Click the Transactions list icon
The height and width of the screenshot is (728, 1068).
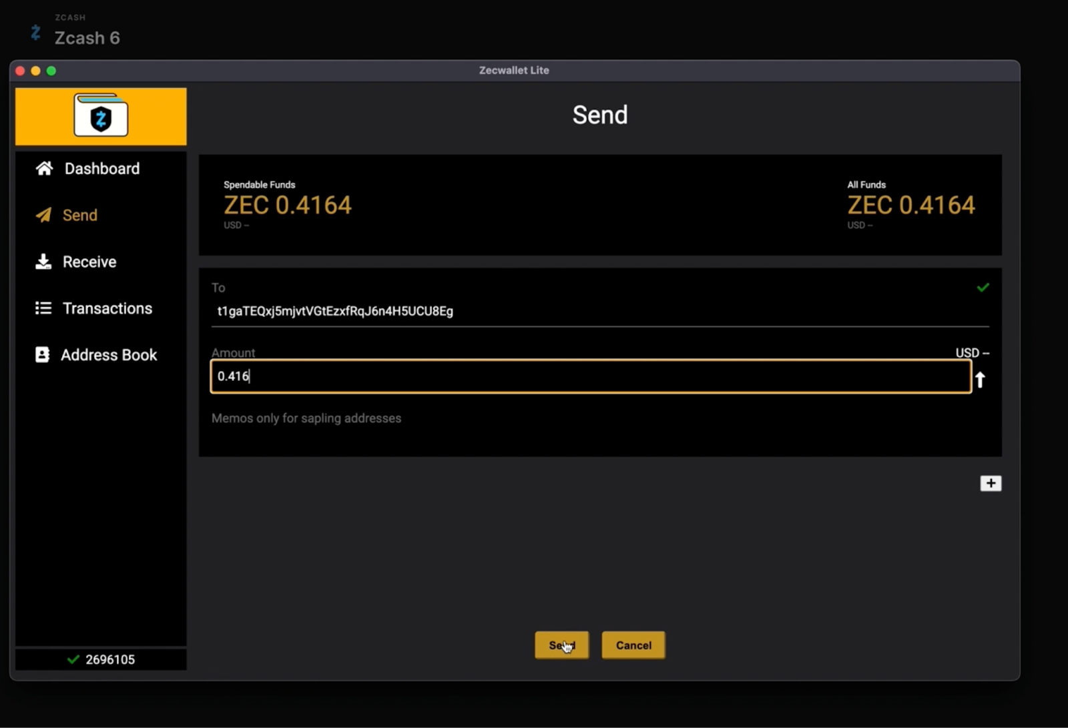(43, 308)
